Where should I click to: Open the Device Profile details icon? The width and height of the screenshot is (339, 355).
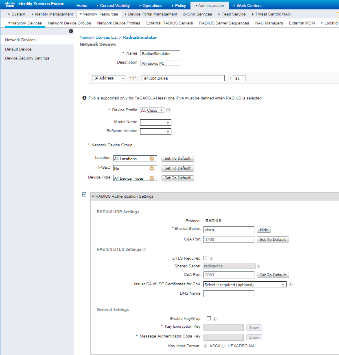coord(168,110)
